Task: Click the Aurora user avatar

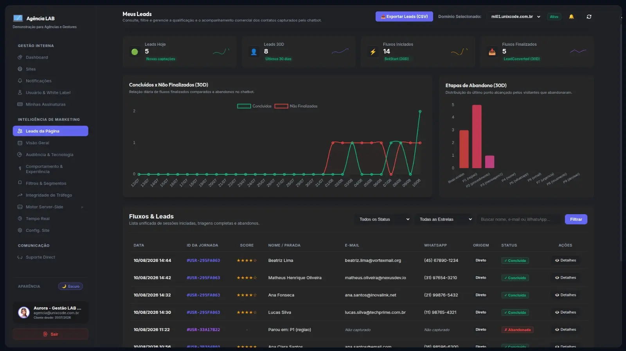Action: (24, 312)
